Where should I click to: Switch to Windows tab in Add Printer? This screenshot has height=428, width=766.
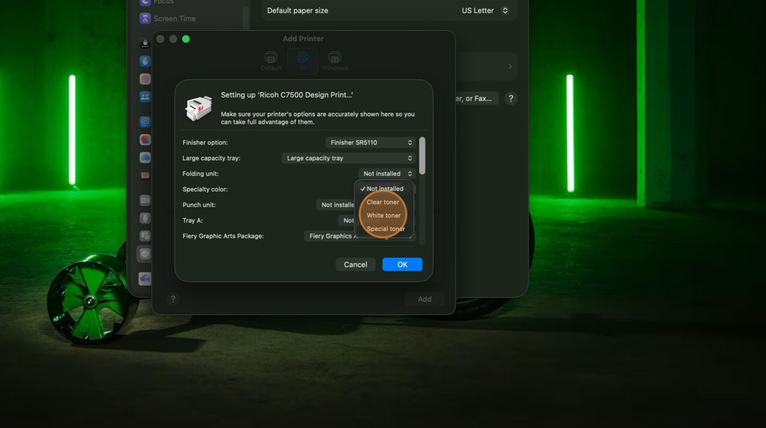(334, 61)
